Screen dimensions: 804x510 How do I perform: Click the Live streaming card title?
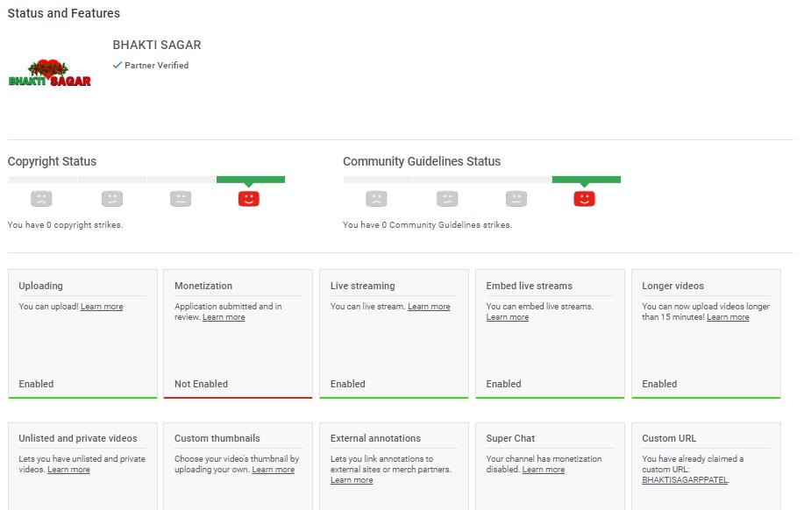362,286
